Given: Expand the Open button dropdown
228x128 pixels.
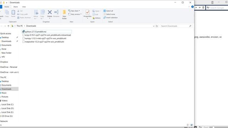Looking at the screenshot, I should pos(100,11).
